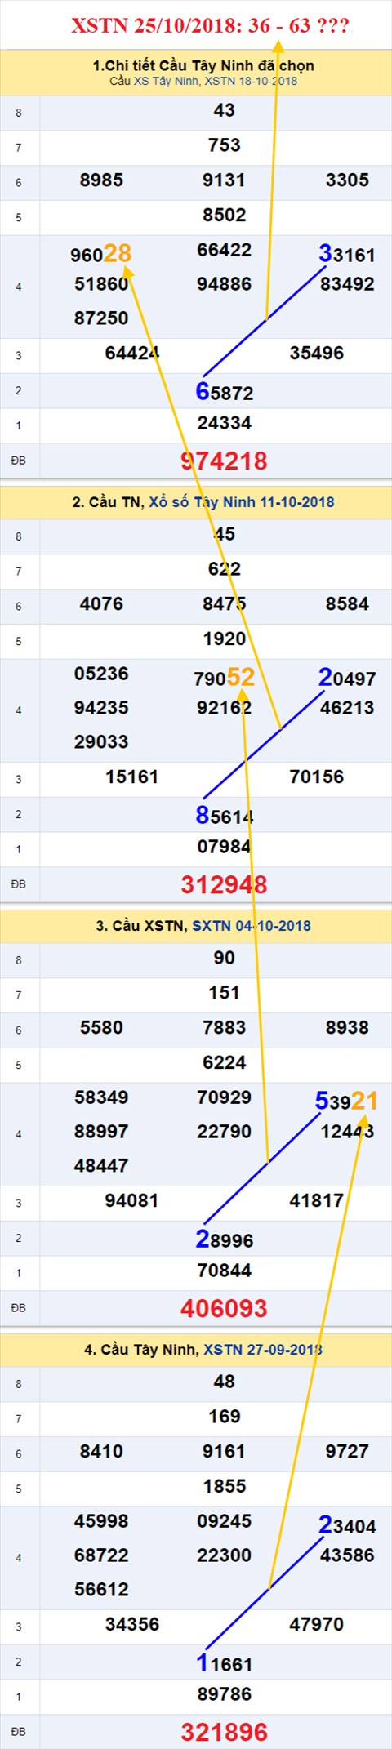Click the number 47970
Viewport: 392px width, 1749px height.
point(316,1625)
